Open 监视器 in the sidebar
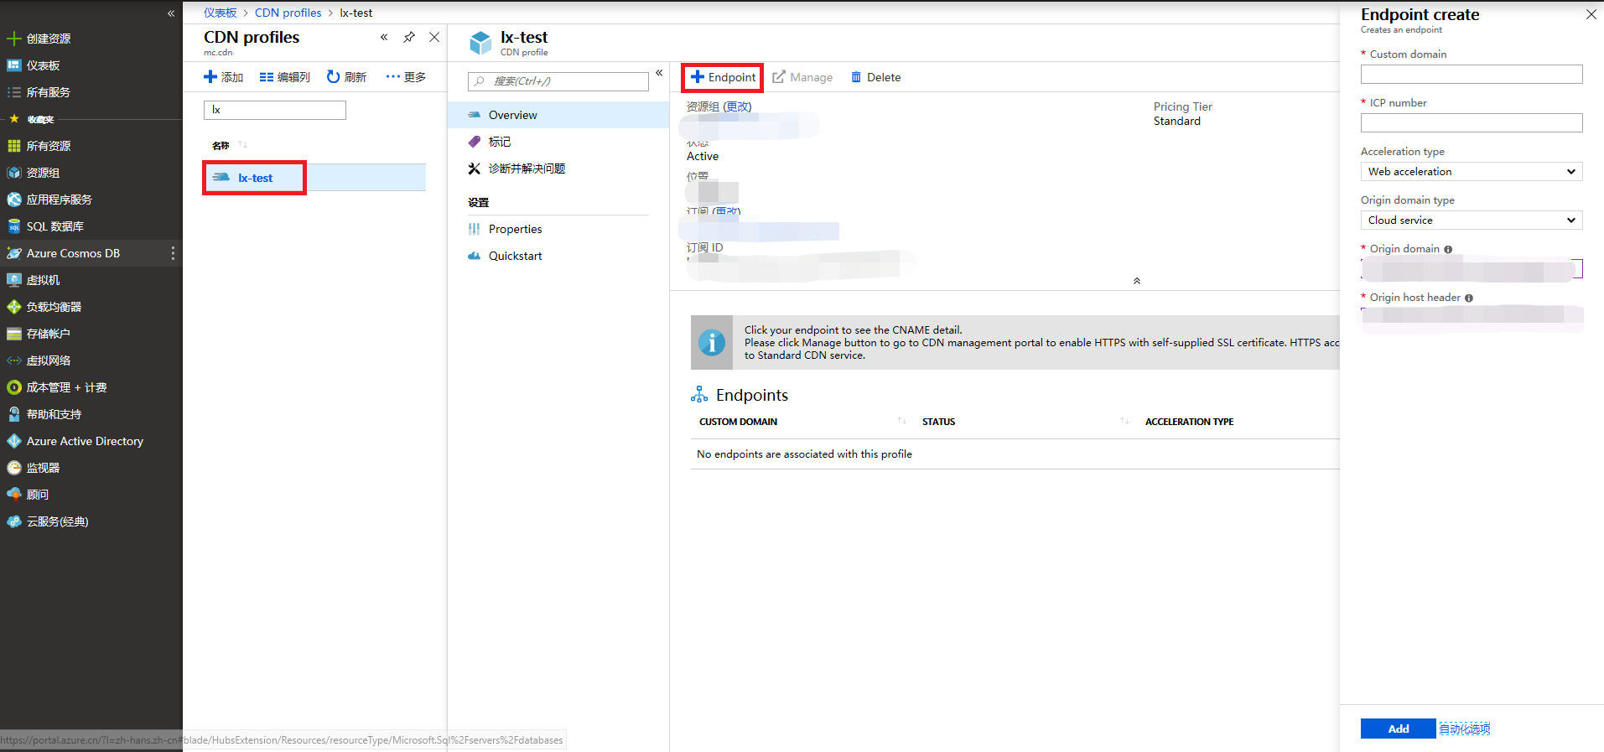1604x752 pixels. (43, 468)
